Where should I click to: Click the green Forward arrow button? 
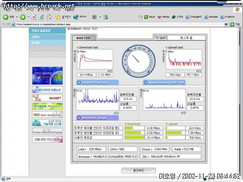click(x=23, y=17)
